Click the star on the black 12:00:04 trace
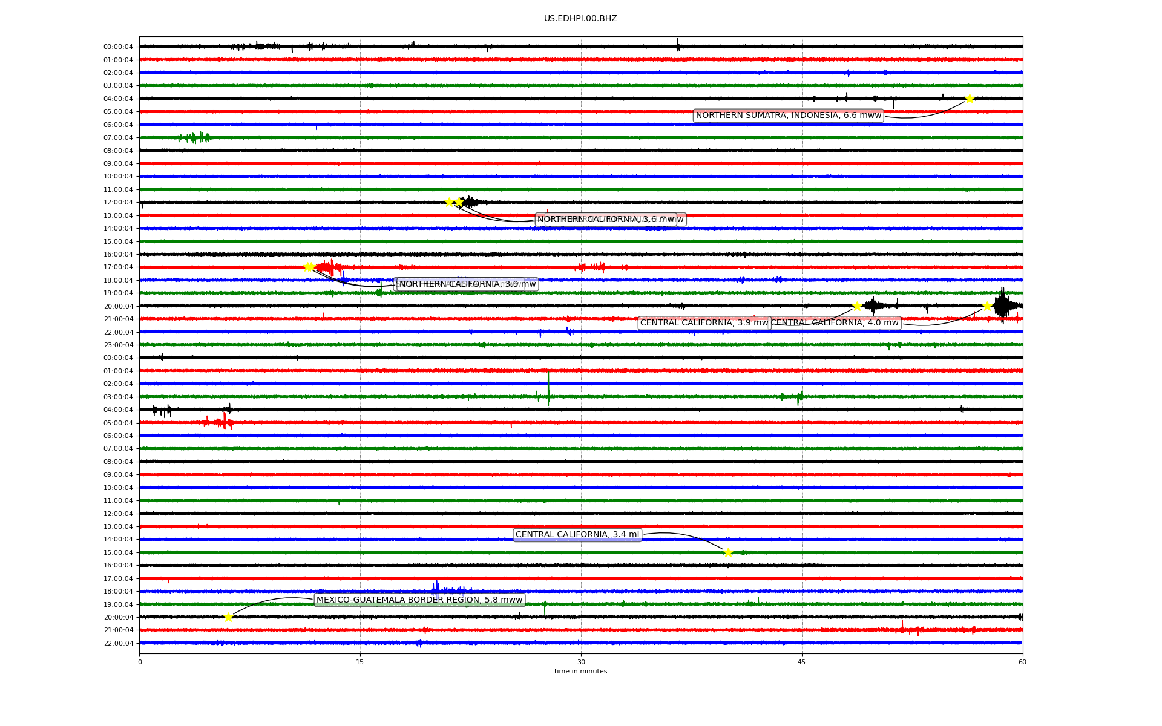 449,202
